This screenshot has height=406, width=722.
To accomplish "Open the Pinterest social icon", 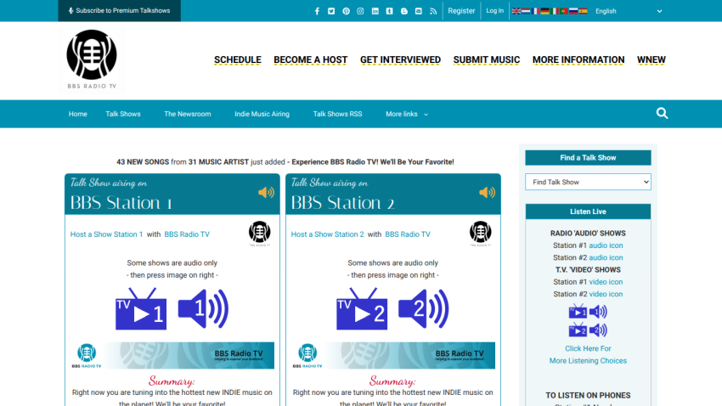I will [x=346, y=11].
